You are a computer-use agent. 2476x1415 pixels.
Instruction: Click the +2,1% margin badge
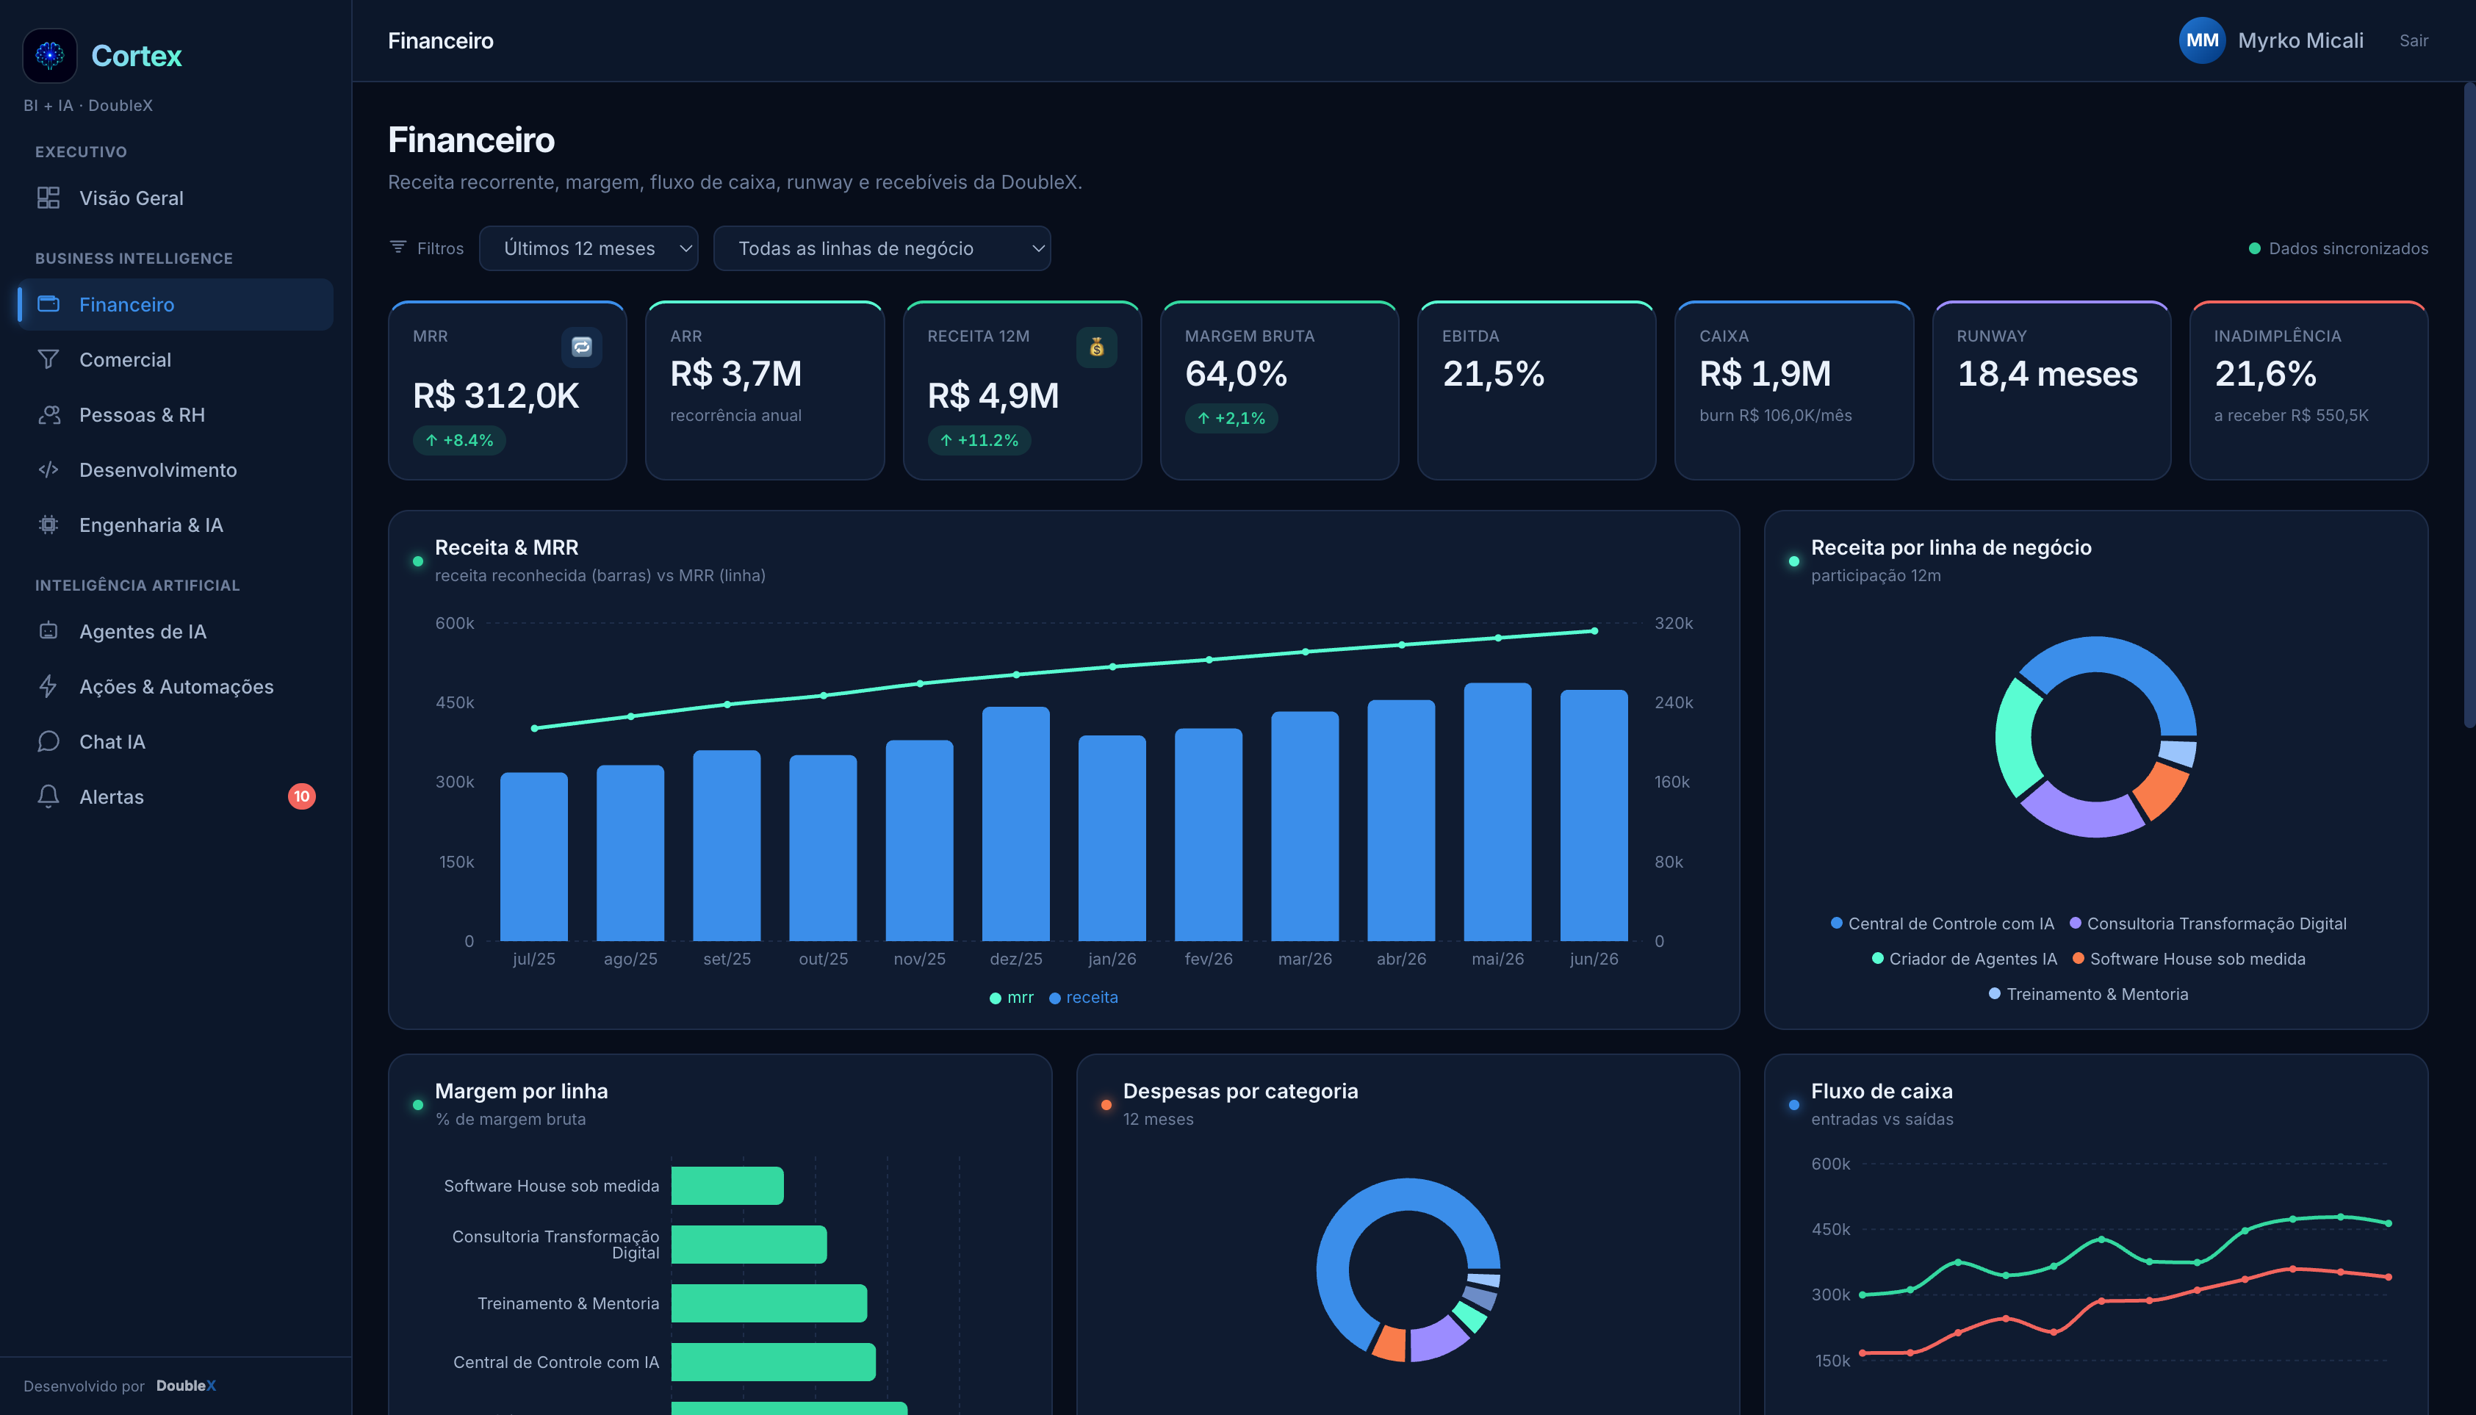[x=1231, y=418]
